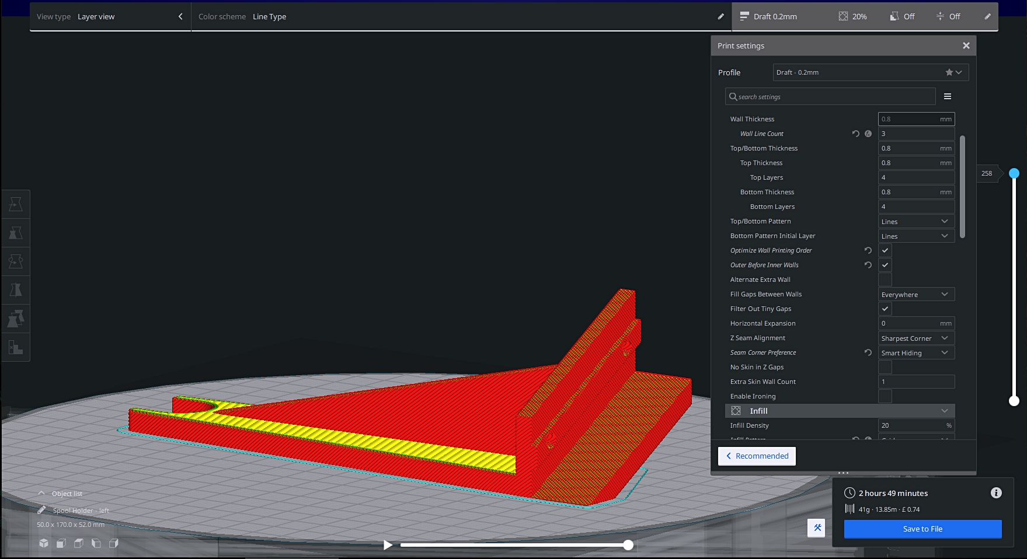This screenshot has height=559, width=1027.
Task: Open Fill Gaps Between Walls dropdown
Action: (917, 294)
